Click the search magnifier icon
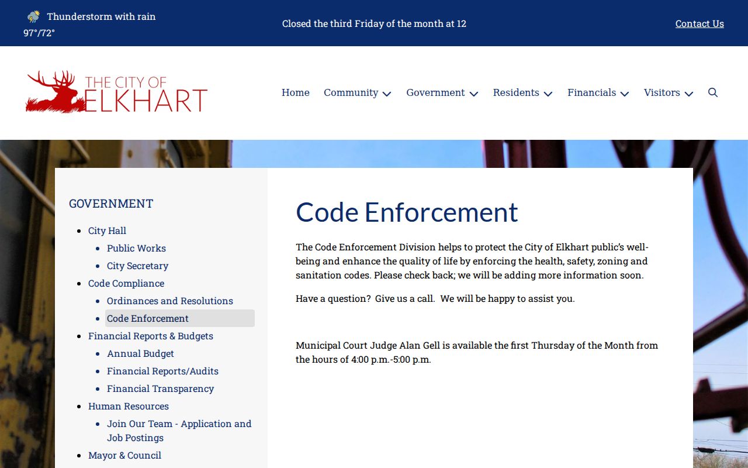 tap(713, 92)
